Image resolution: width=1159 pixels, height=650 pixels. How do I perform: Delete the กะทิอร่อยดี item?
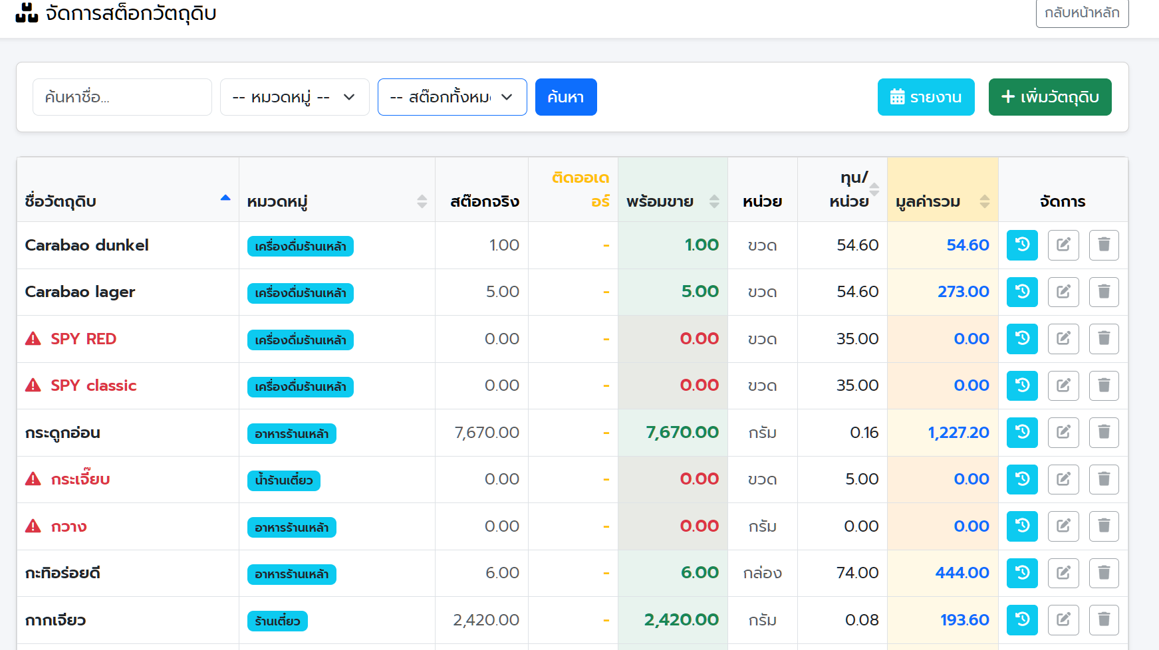click(x=1104, y=573)
